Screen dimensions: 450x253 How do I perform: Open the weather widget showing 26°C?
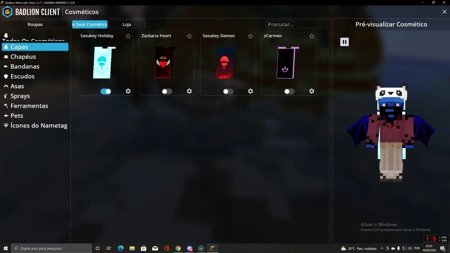pos(359,248)
